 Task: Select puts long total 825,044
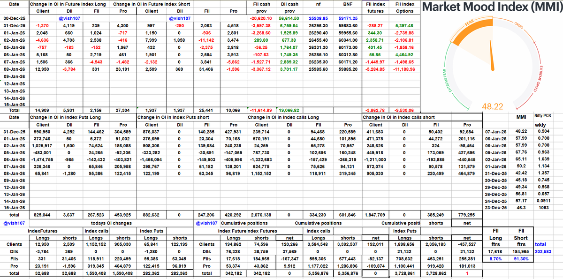[x=42, y=215]
